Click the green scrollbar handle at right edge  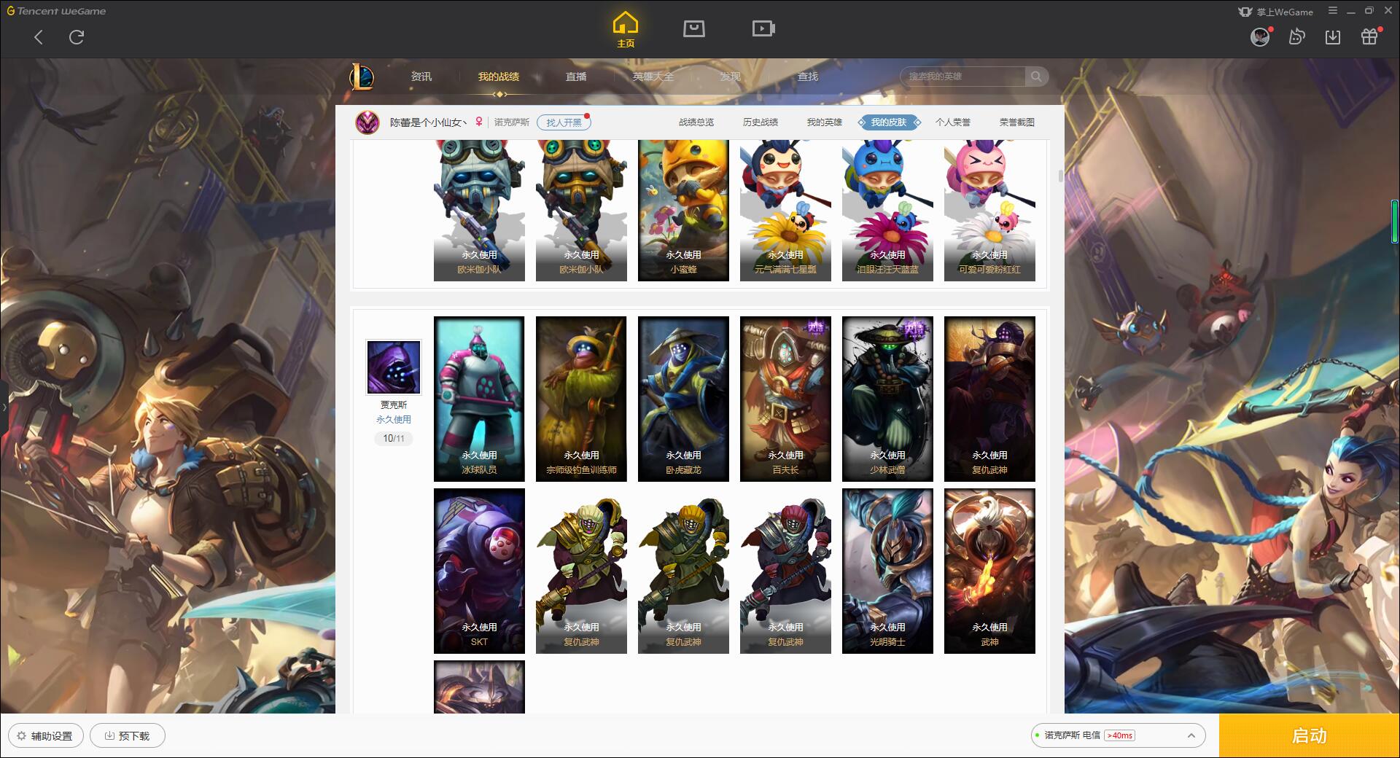[1394, 222]
